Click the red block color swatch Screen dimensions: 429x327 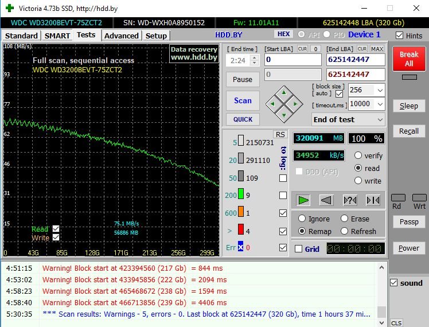tap(241, 230)
